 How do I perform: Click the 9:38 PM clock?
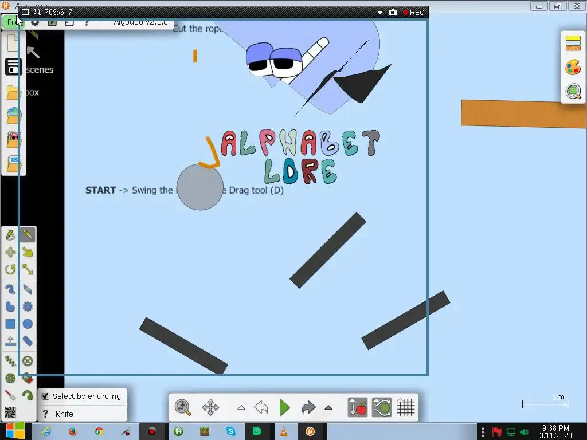[x=555, y=428]
